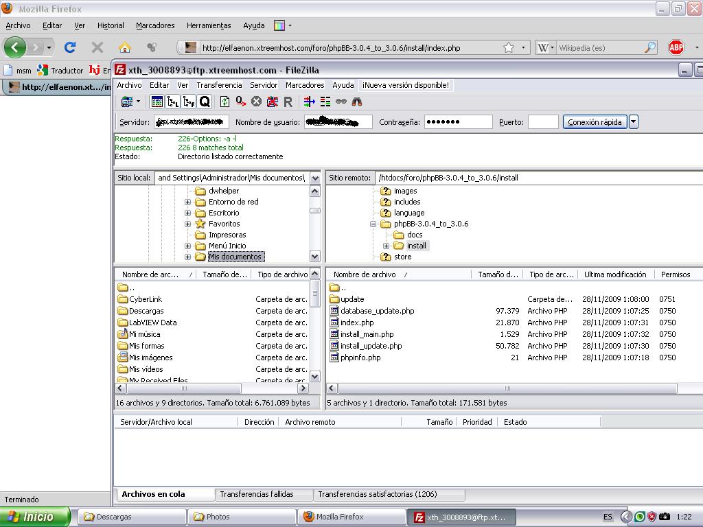Cancel the current operation icon
This screenshot has height=527, width=703.
(257, 102)
